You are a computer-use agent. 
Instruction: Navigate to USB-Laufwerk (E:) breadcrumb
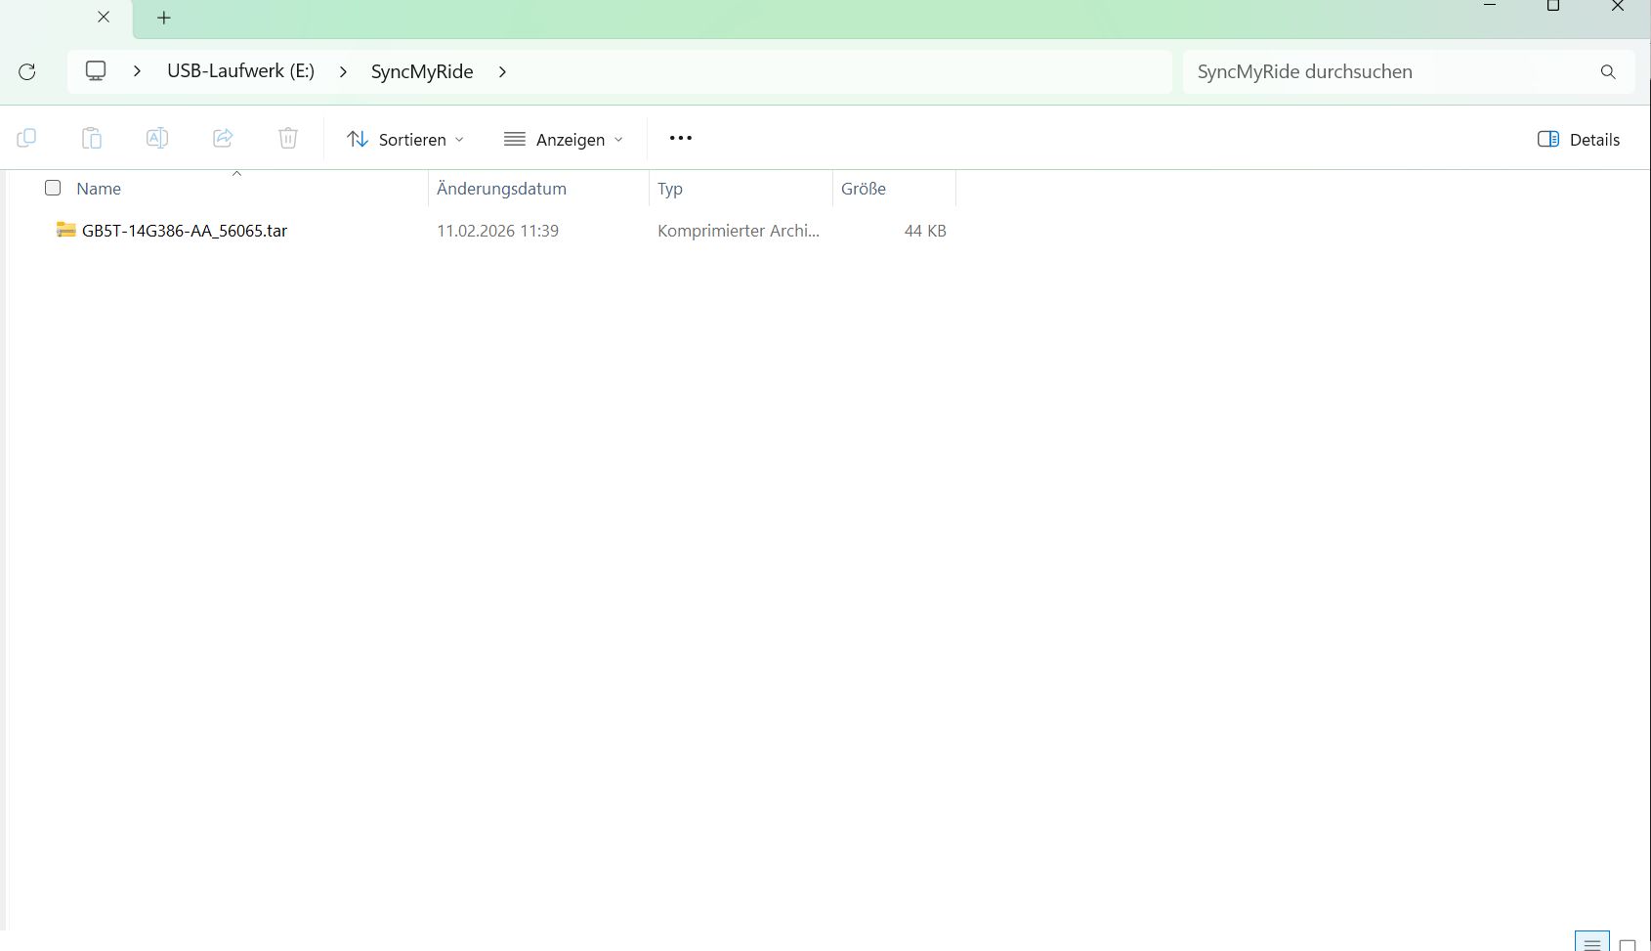click(240, 71)
